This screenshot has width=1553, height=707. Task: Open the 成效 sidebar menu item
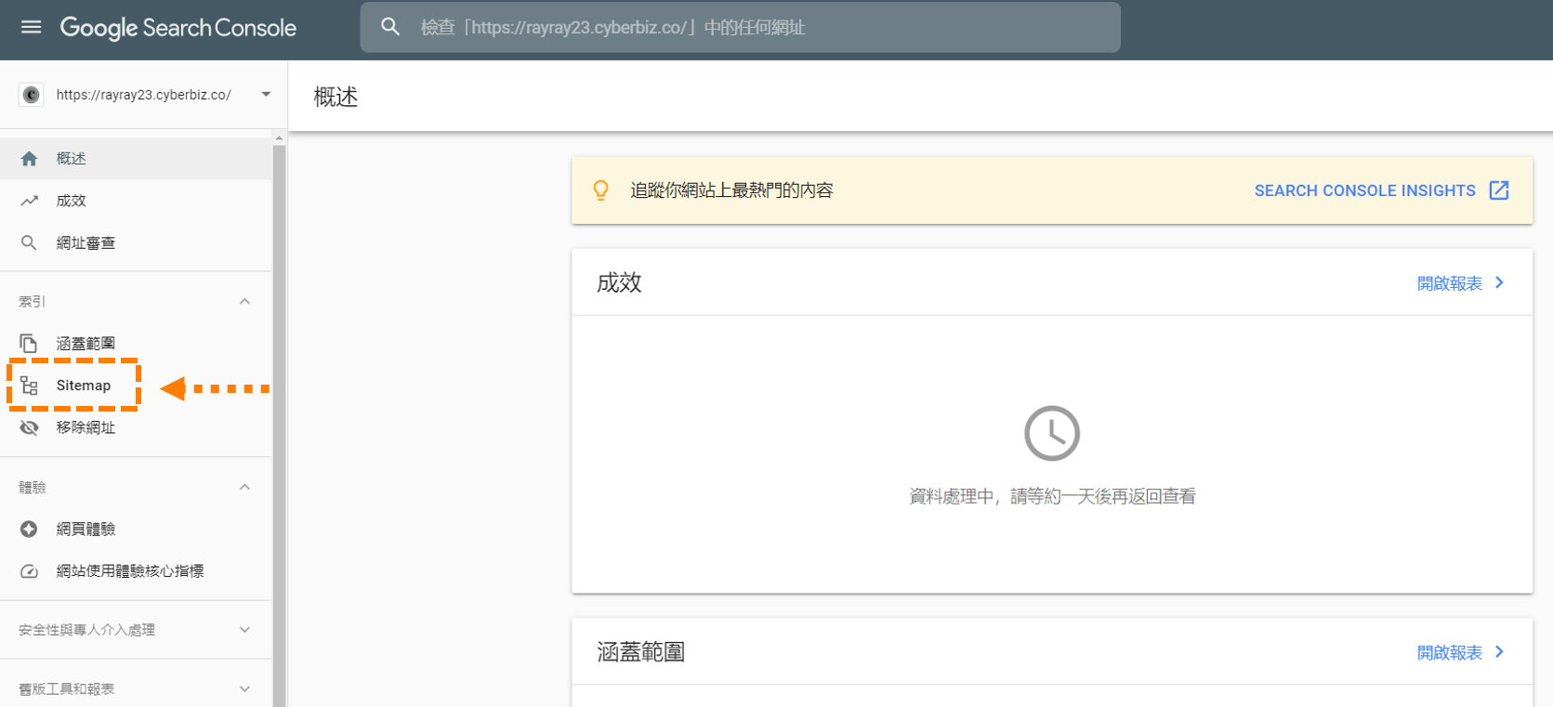(136, 201)
